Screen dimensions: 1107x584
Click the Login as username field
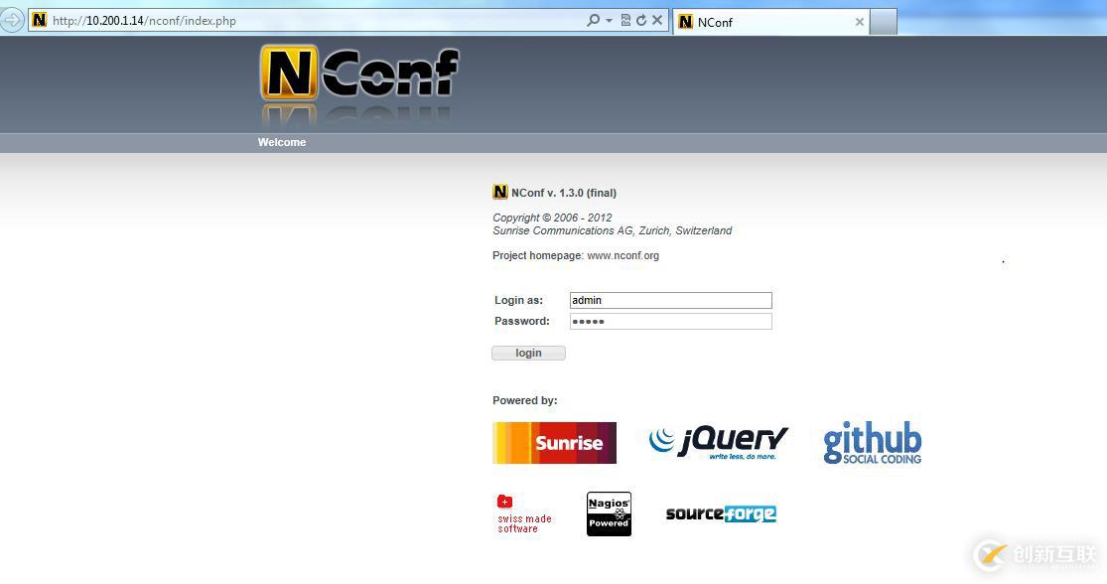(x=671, y=300)
